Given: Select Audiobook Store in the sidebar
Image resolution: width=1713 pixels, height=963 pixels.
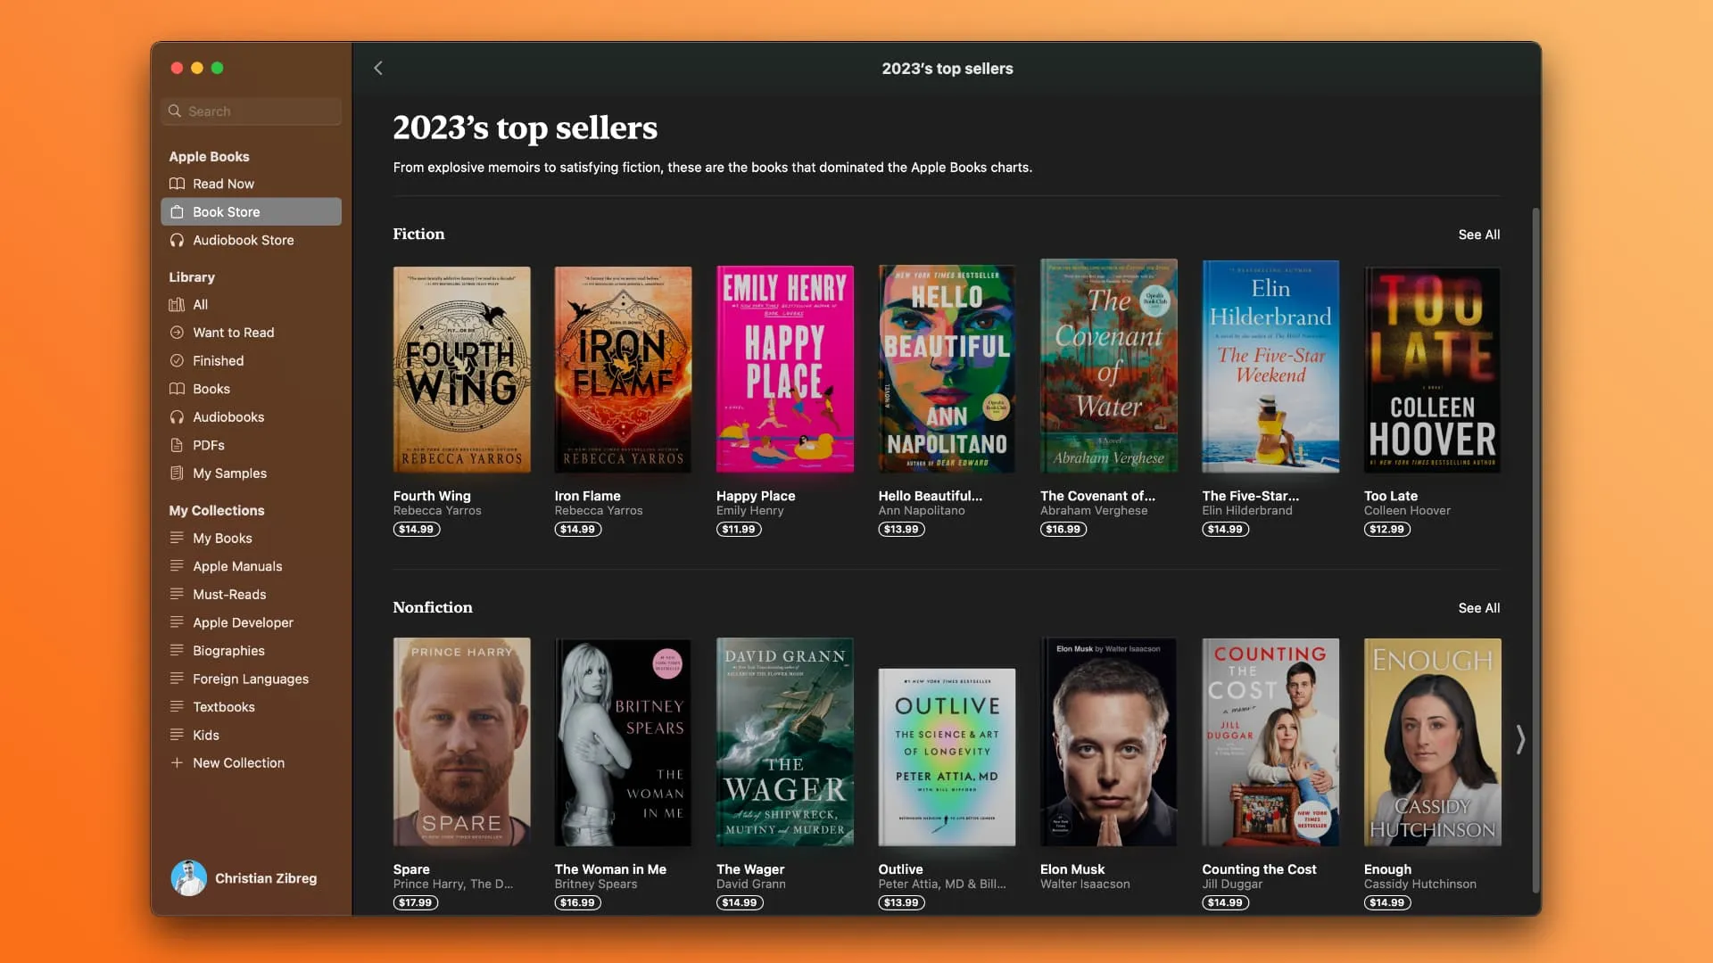Looking at the screenshot, I should click(x=251, y=241).
